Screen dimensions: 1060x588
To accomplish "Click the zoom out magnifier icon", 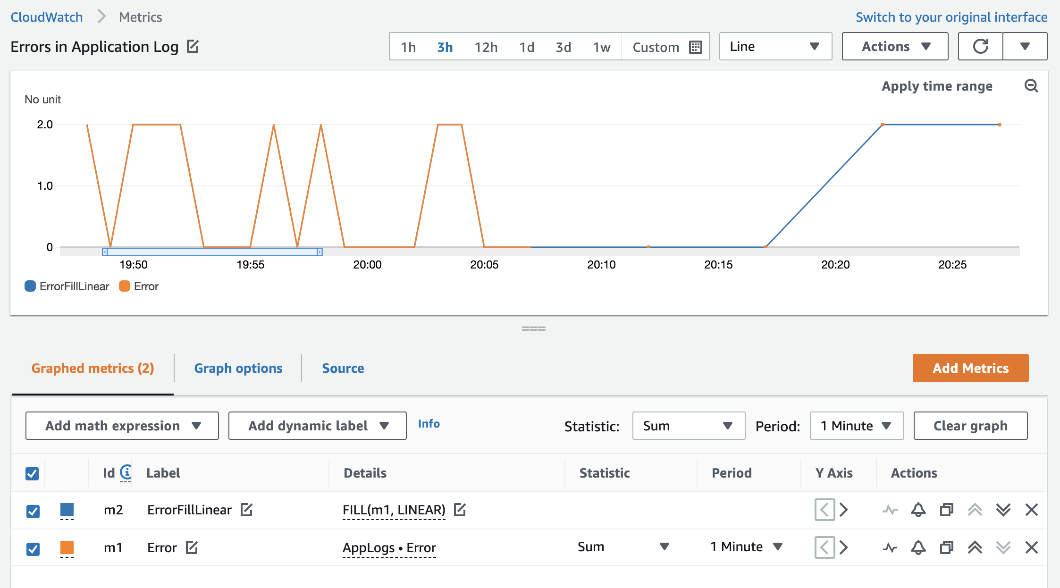I will pyautogui.click(x=1031, y=86).
